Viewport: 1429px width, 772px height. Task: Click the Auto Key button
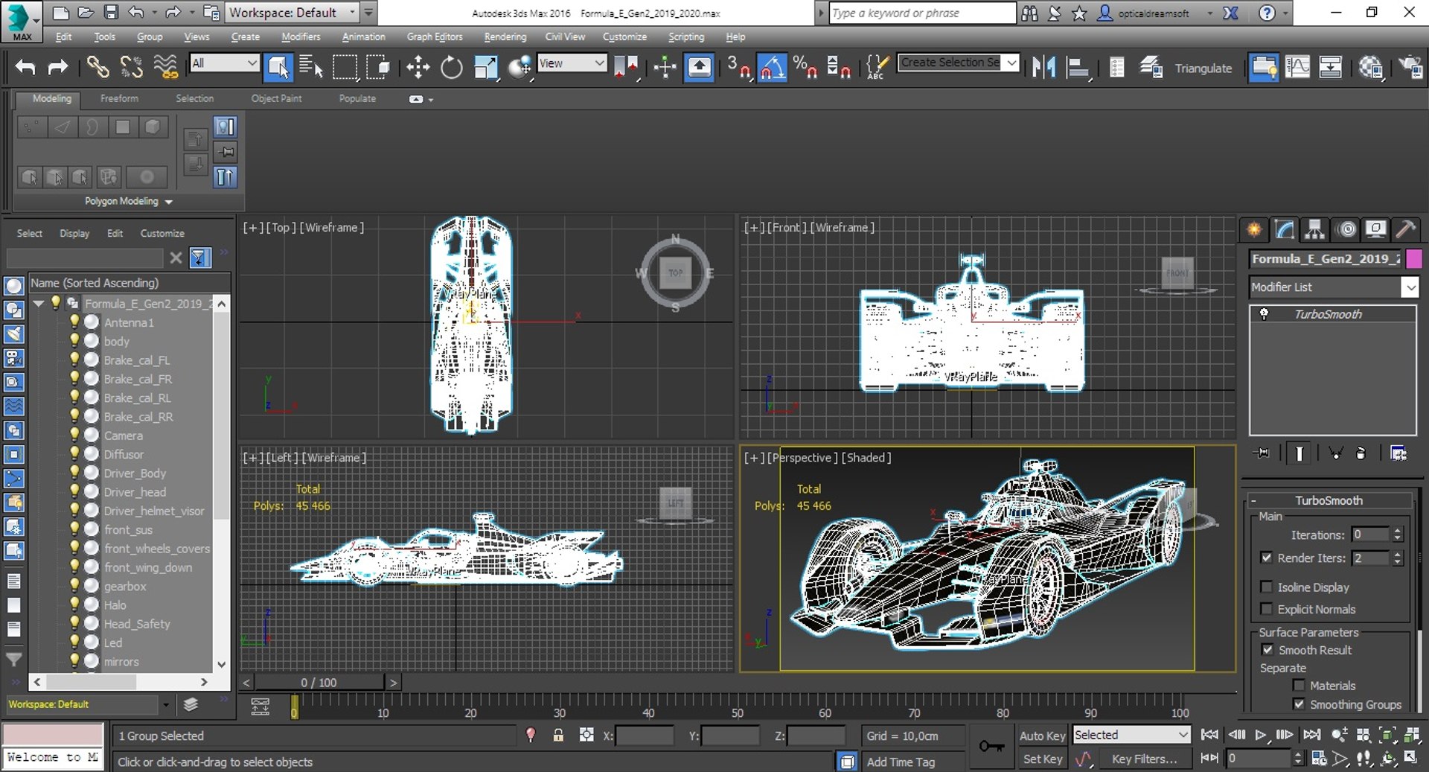click(x=1042, y=736)
